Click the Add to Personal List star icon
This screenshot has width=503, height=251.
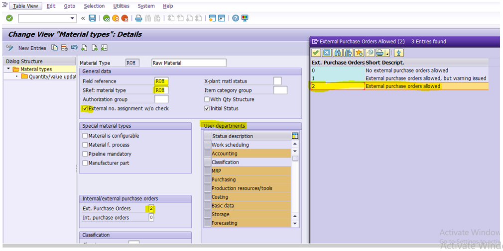(x=359, y=53)
